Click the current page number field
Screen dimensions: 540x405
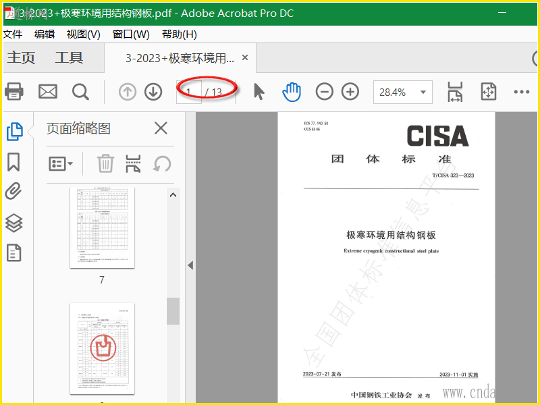click(189, 92)
